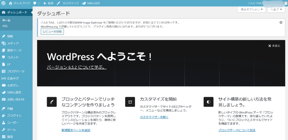Viewport: 288px width, 140px height.
Task: Click the 広告タグ [ad] icon
Action: (x=4, y=78)
